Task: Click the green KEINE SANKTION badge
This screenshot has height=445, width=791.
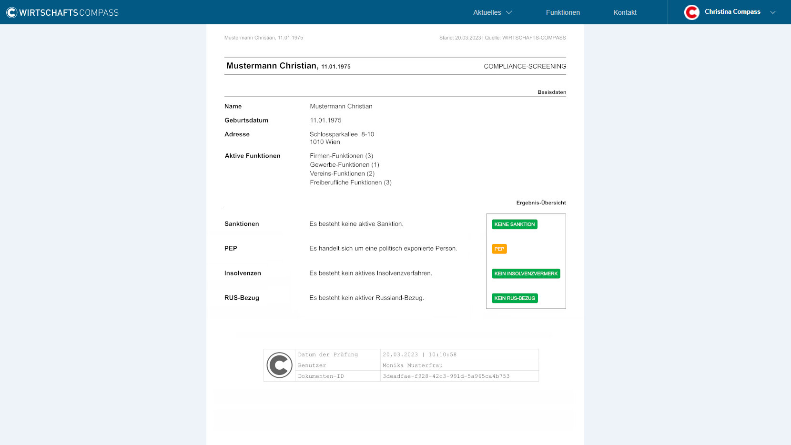Action: [514, 224]
